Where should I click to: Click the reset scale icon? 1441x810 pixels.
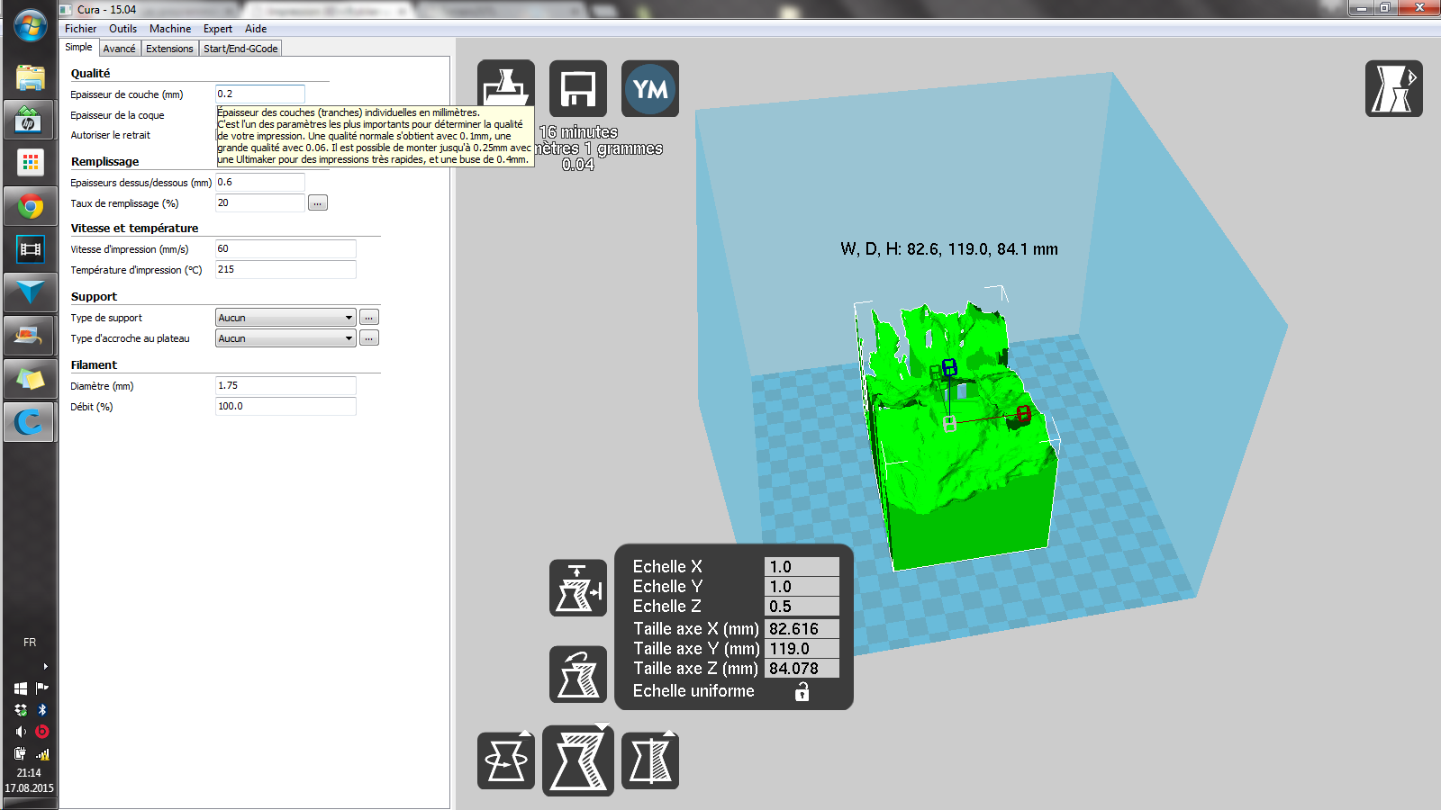click(x=577, y=674)
